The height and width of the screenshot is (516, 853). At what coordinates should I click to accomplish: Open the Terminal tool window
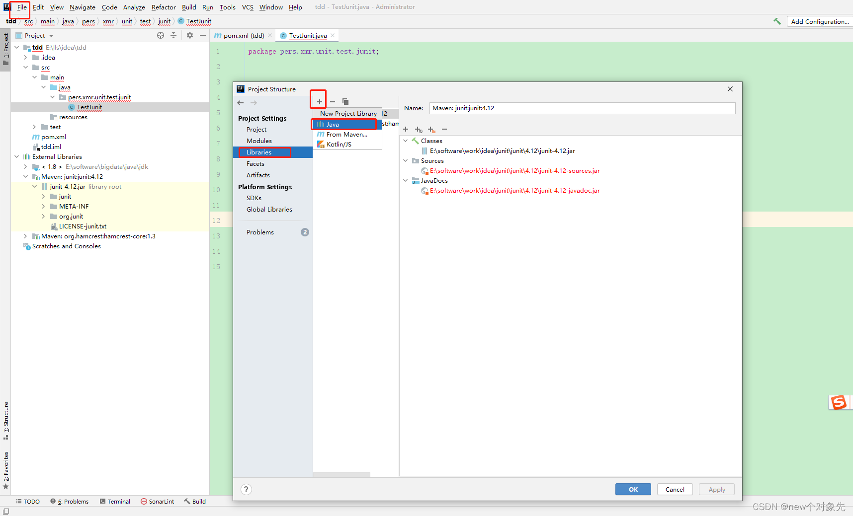pyautogui.click(x=115, y=502)
